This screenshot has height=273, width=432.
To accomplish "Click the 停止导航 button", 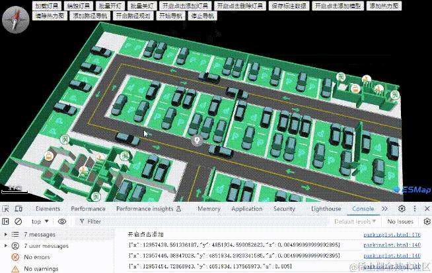I will [203, 16].
